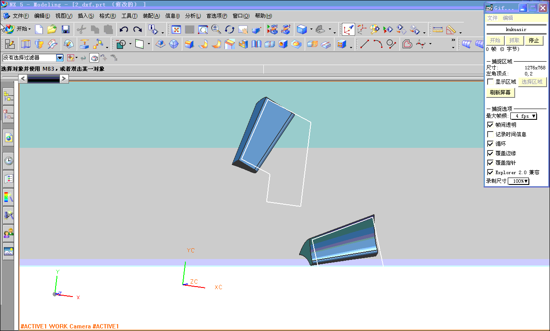Open the 最大帧频 fps dropdown
Image resolution: width=550 pixels, height=331 pixels.
click(524, 116)
